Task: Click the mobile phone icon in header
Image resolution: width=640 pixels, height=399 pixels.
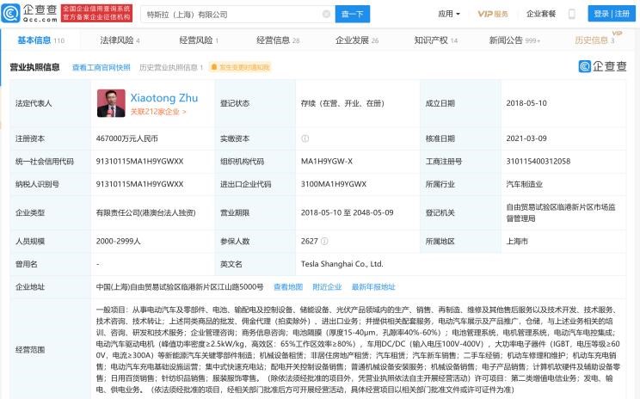Action: tap(572, 14)
